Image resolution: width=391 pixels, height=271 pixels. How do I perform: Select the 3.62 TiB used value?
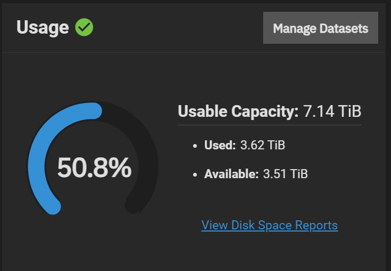[263, 145]
